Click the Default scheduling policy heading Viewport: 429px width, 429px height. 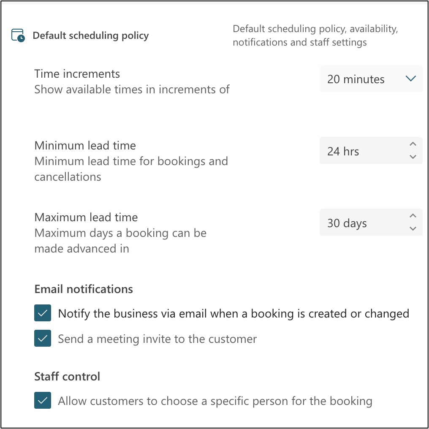(x=91, y=35)
